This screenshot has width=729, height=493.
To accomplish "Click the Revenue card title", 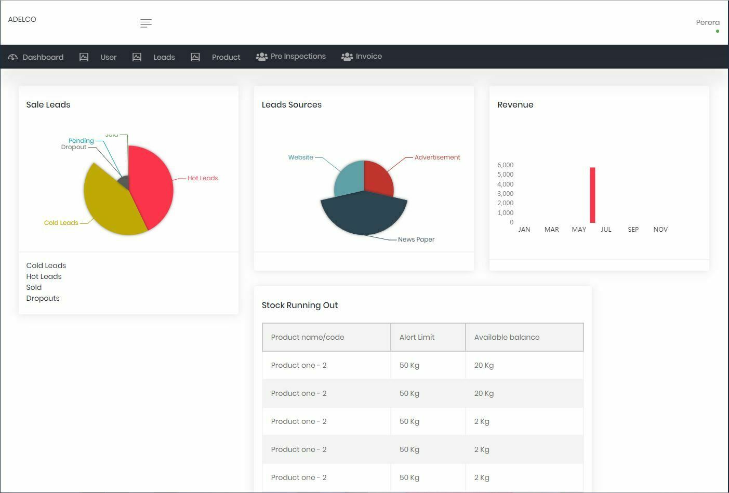I will (x=515, y=104).
